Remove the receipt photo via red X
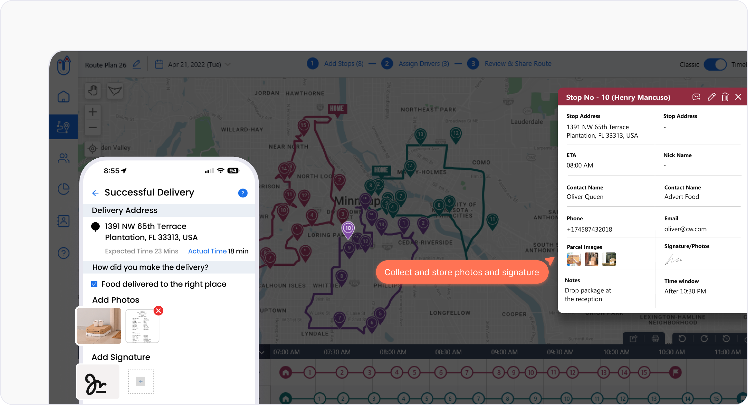The width and height of the screenshot is (748, 405). tap(158, 311)
